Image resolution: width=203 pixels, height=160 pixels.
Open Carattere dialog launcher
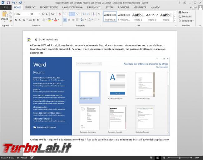point(61,26)
